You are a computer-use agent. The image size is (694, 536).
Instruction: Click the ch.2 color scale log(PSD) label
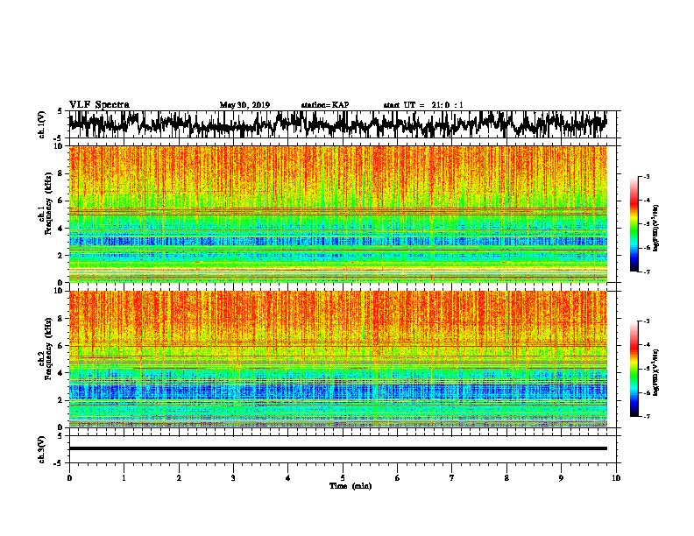655,372
